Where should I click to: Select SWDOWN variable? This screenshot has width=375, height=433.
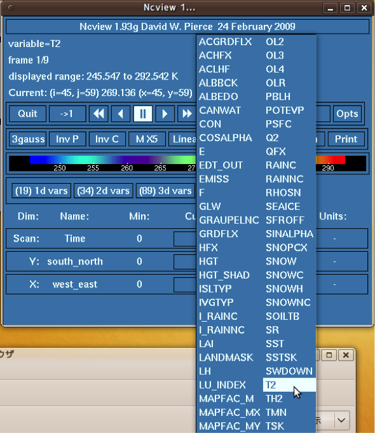pyautogui.click(x=289, y=371)
